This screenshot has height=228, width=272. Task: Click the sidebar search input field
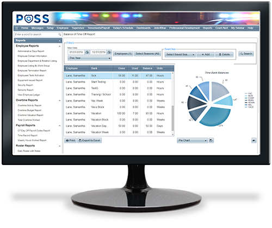36,34
